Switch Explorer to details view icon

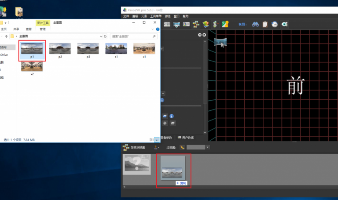point(151,140)
